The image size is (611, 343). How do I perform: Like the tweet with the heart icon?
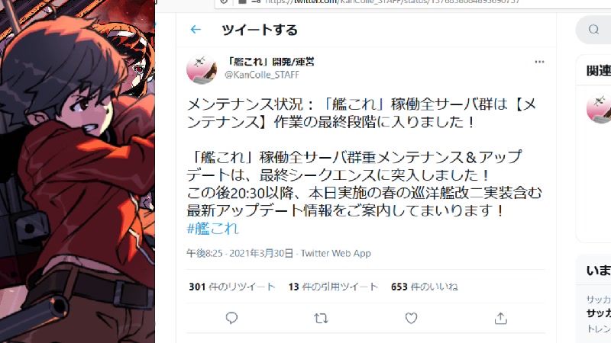[411, 318]
